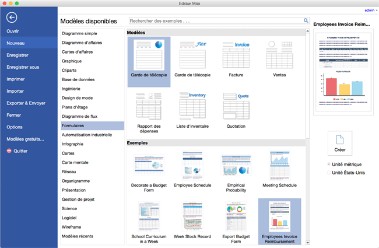Open the Exporter & Envoyer menu
Viewport: 379px width, 248px height.
click(x=26, y=103)
